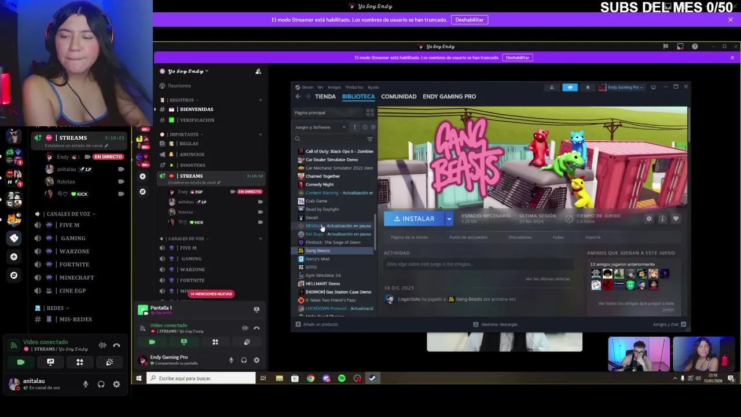Open the activities button in voice panel
741x417 pixels.
point(80,363)
